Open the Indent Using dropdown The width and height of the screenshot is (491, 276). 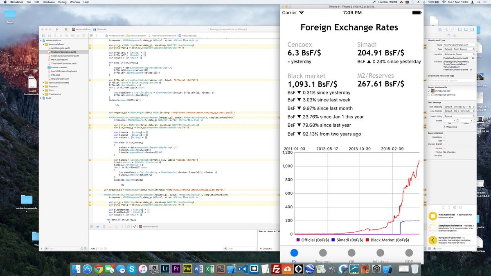pos(459,116)
